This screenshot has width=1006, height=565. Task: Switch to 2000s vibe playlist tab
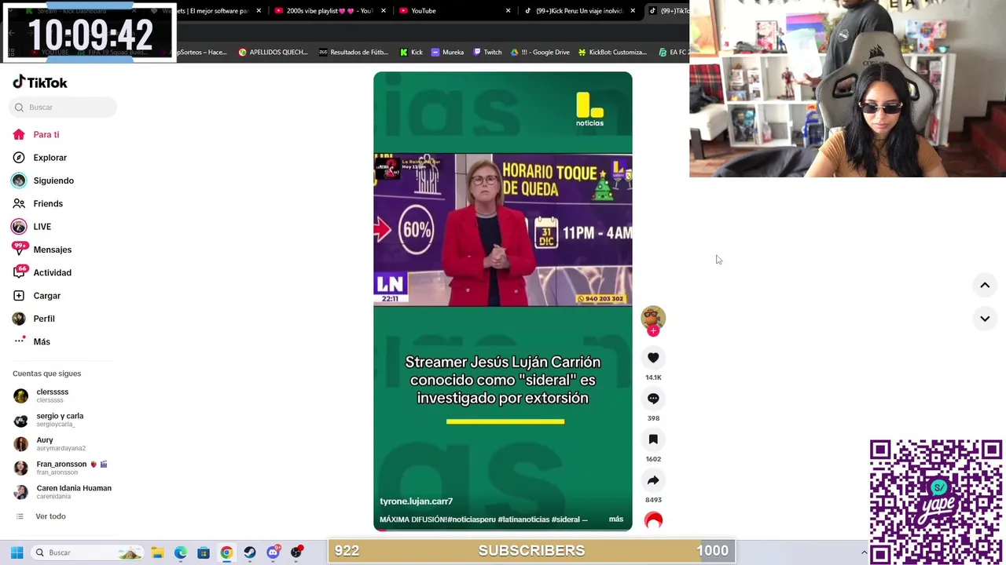point(329,11)
